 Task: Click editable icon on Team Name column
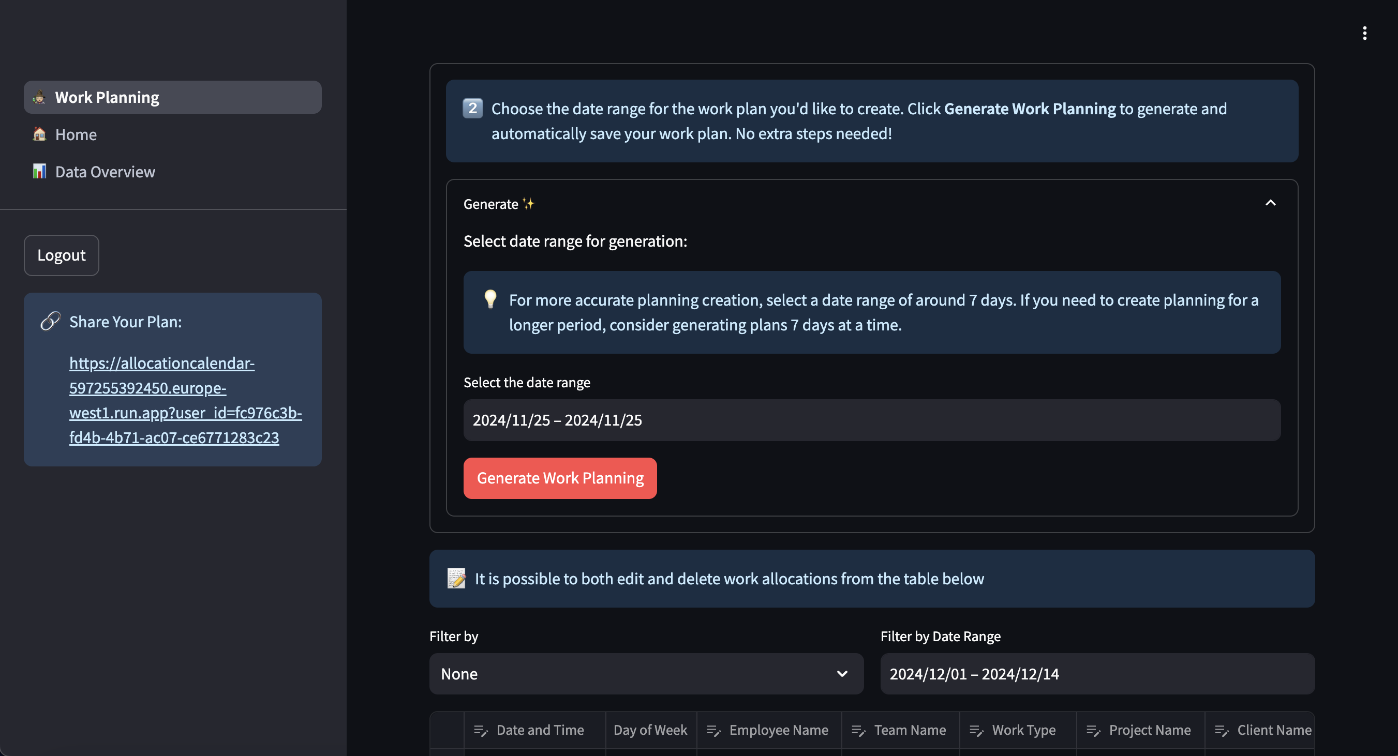858,731
